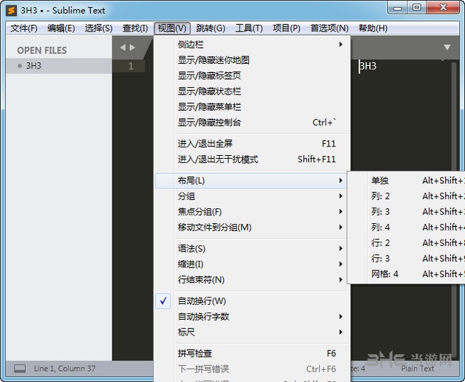Open the 编辑(E) menu

click(61, 29)
